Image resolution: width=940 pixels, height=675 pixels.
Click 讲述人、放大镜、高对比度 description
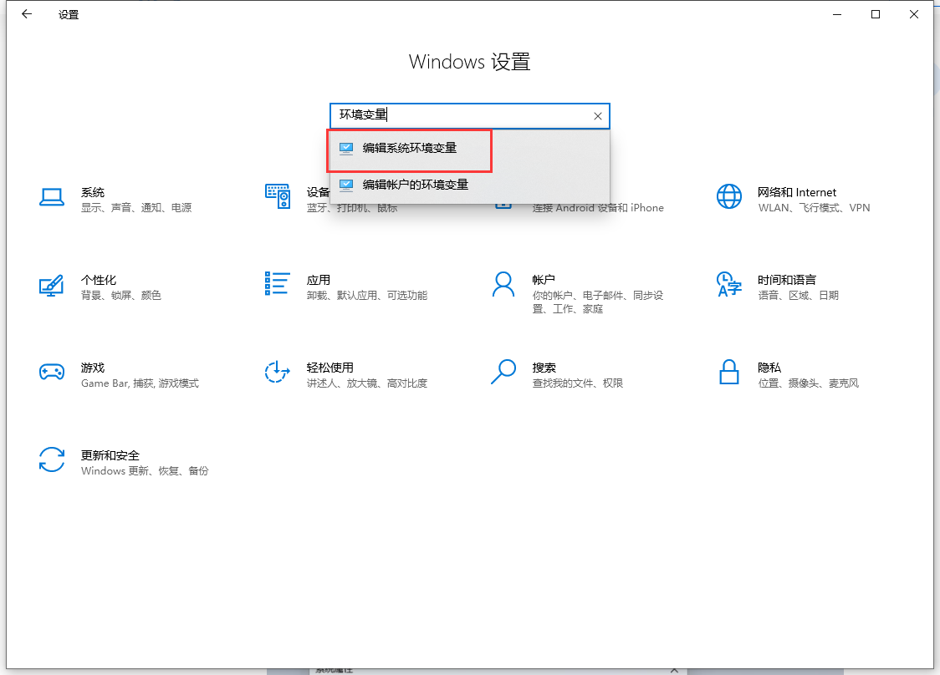(367, 383)
